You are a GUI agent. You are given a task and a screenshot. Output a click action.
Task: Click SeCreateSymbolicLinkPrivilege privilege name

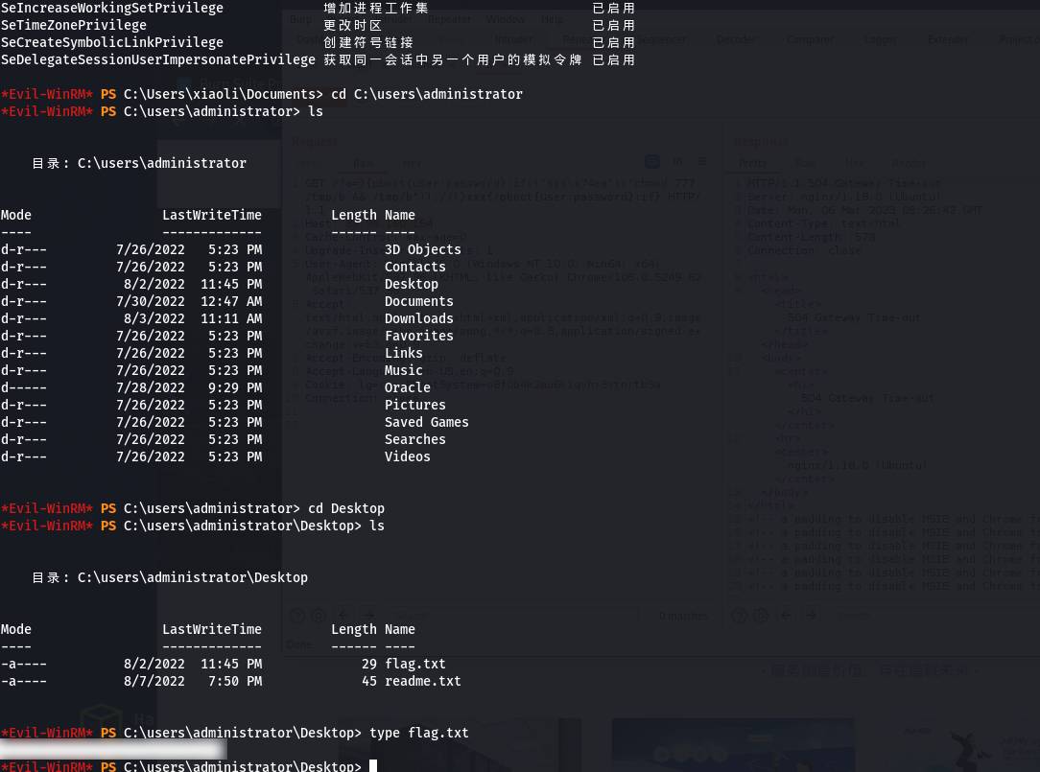[x=111, y=42]
